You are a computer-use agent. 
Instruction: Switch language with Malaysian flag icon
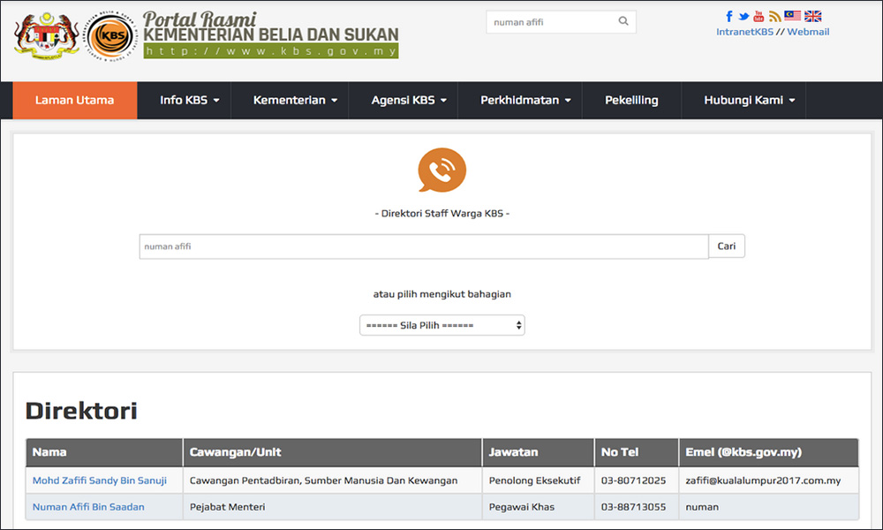[792, 16]
